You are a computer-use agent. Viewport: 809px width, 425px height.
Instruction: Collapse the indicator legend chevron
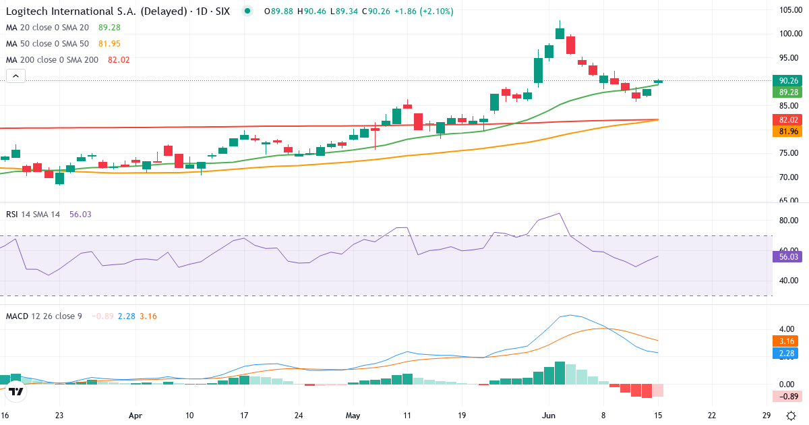pyautogui.click(x=16, y=76)
